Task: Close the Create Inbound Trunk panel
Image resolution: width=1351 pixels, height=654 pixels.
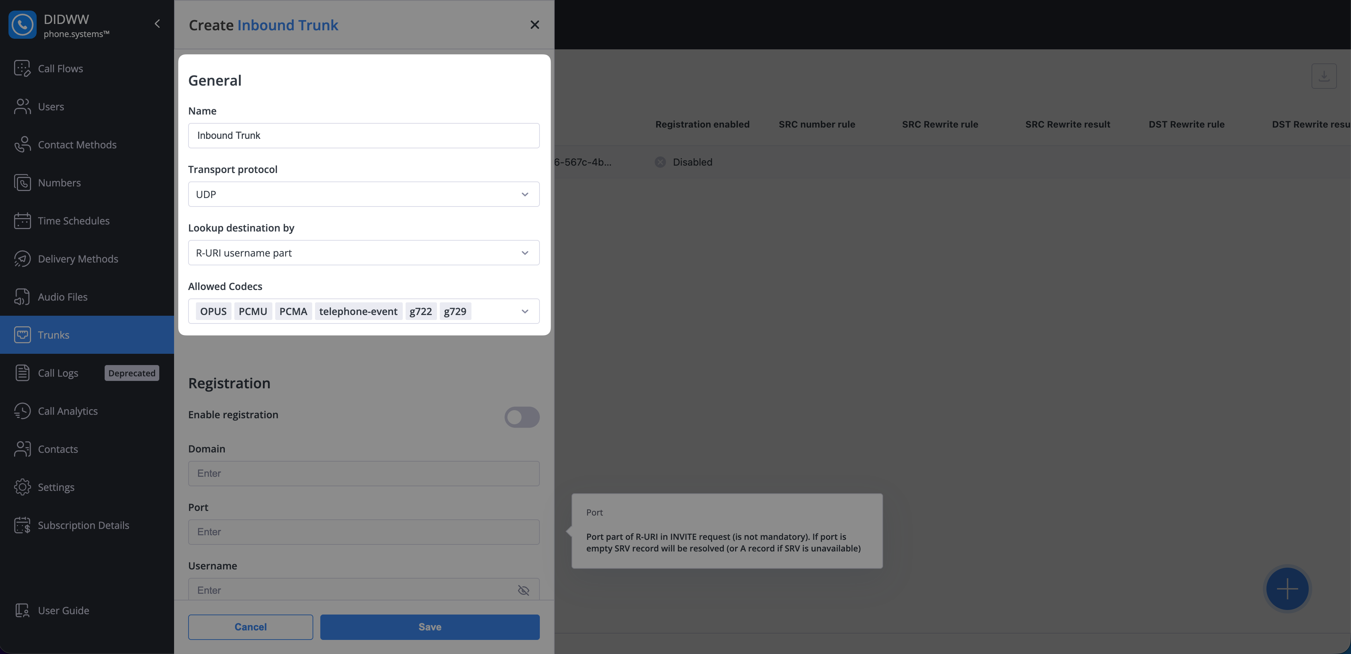Action: coord(535,25)
